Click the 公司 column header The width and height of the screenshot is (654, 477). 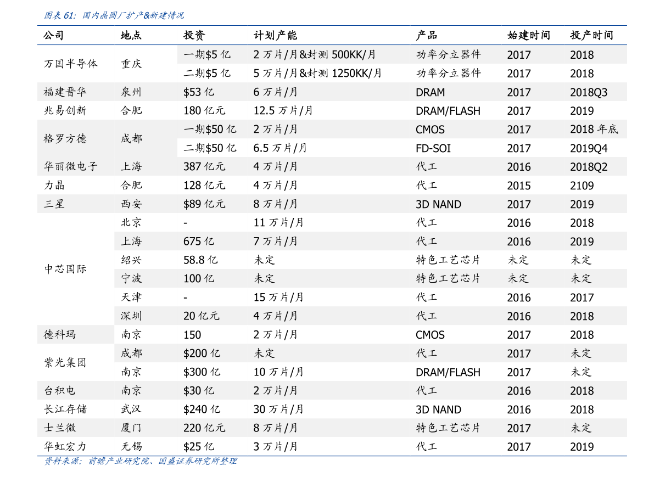[x=54, y=36]
